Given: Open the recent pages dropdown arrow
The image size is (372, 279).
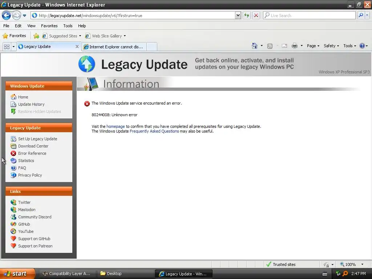Looking at the screenshot, I should pyautogui.click(x=24, y=16).
